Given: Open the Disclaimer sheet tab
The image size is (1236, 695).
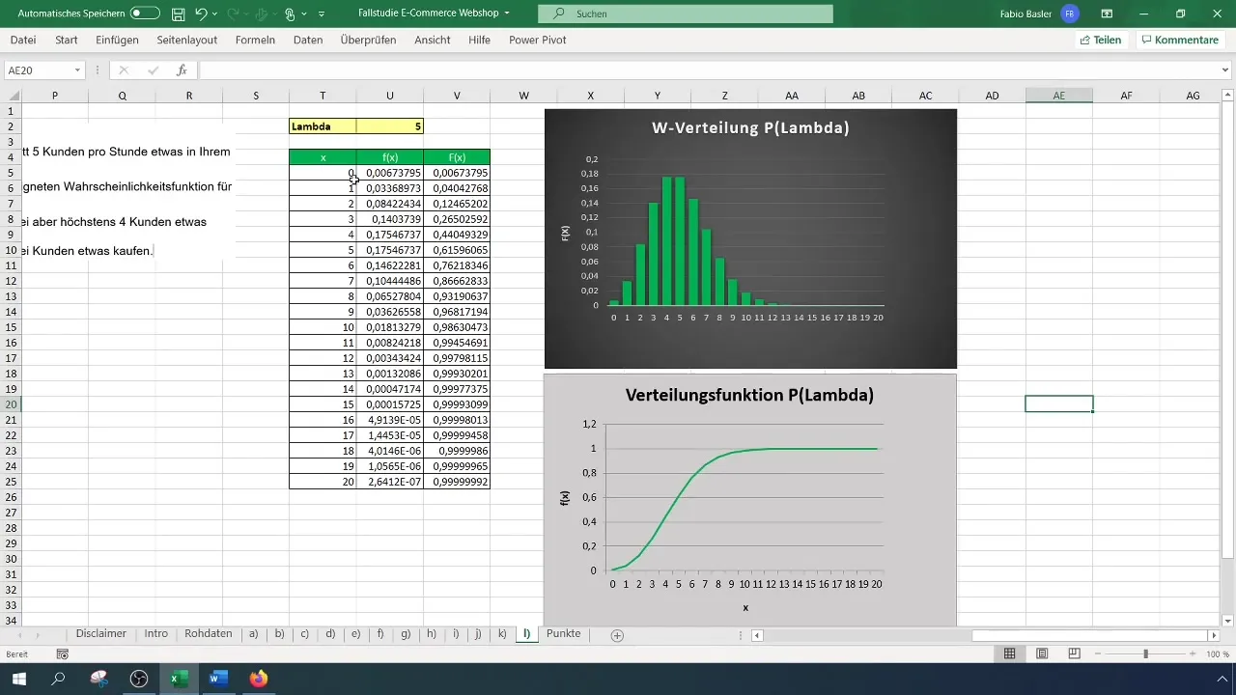Looking at the screenshot, I should tap(101, 634).
